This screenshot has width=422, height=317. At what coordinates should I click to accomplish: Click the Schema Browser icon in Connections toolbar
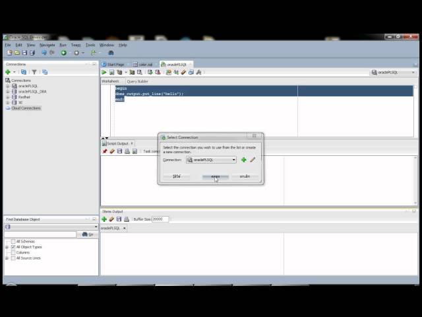click(45, 72)
